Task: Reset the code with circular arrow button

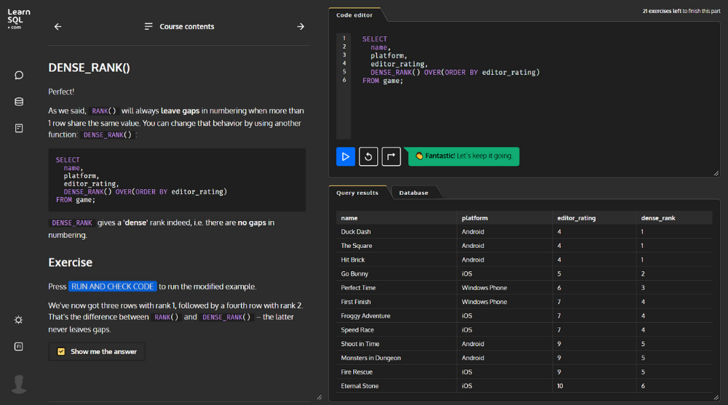Action: [368, 156]
